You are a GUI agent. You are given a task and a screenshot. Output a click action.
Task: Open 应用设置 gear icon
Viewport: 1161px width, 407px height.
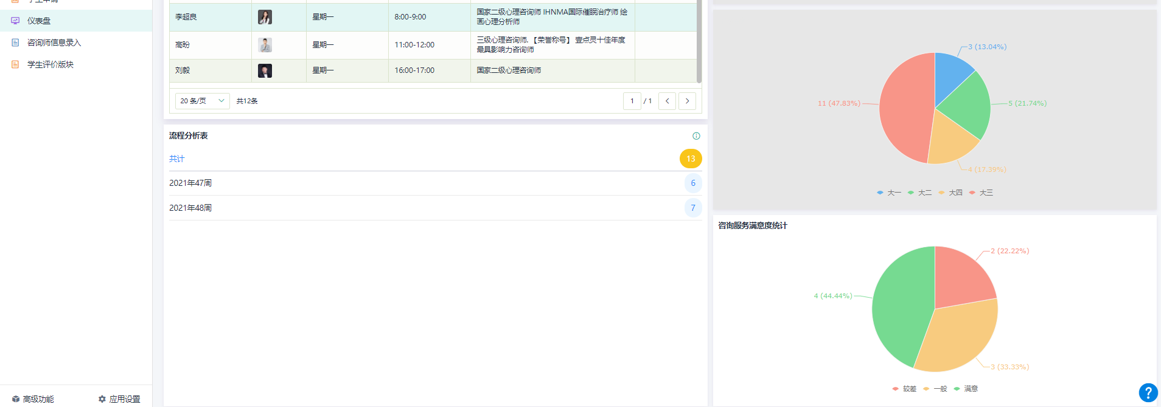tap(102, 399)
